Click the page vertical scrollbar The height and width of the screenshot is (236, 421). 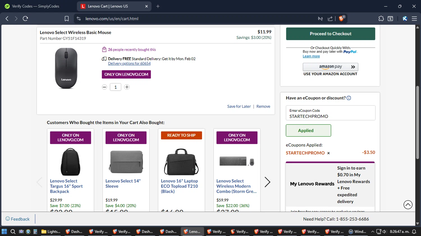tap(418, 123)
